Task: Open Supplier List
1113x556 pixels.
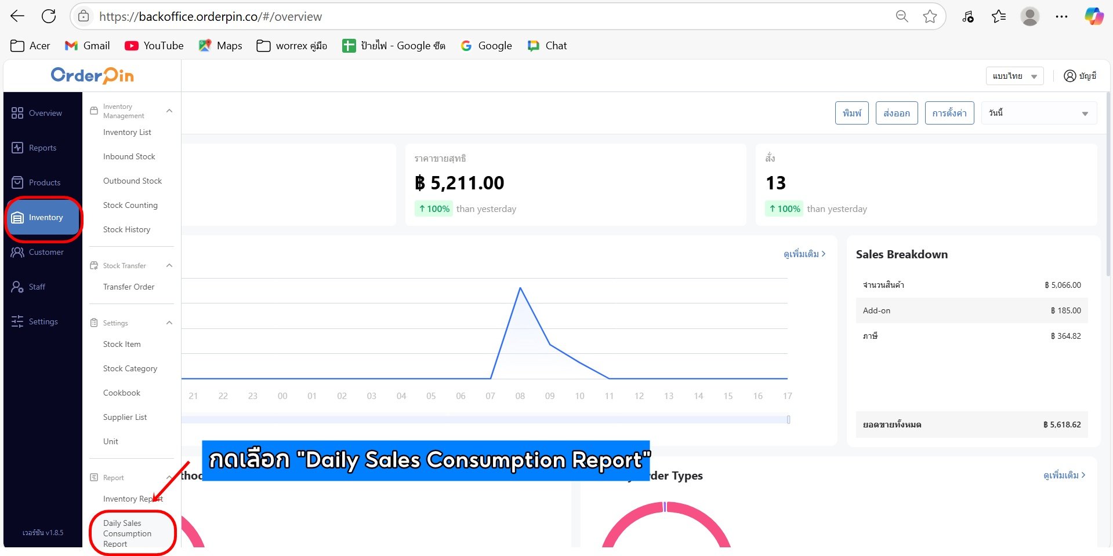Action: [x=125, y=417]
